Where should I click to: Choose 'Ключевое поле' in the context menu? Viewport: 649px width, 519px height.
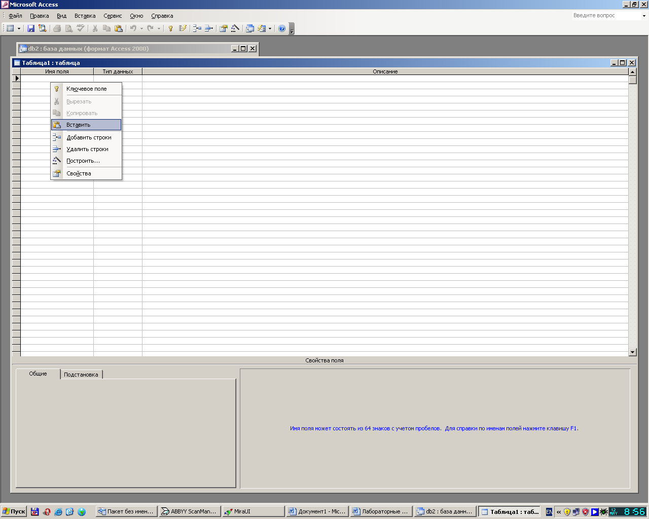86,89
